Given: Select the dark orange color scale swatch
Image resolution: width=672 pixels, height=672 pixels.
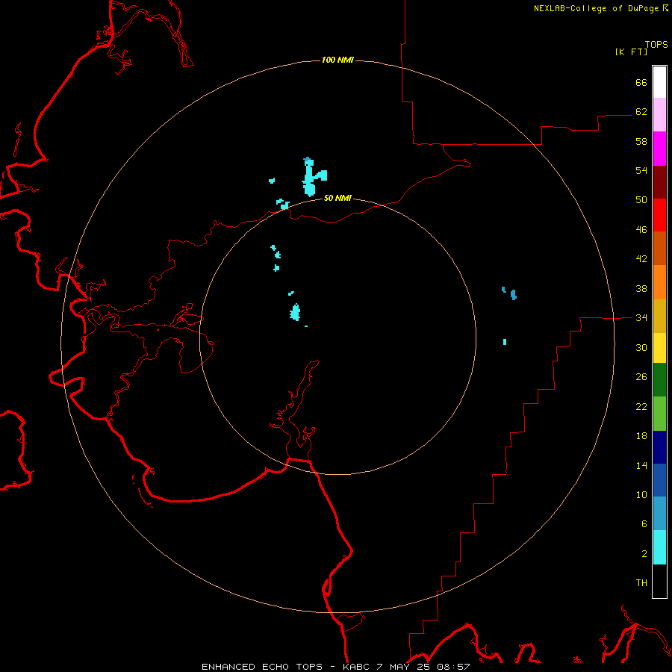Looking at the screenshot, I should coord(659,248).
